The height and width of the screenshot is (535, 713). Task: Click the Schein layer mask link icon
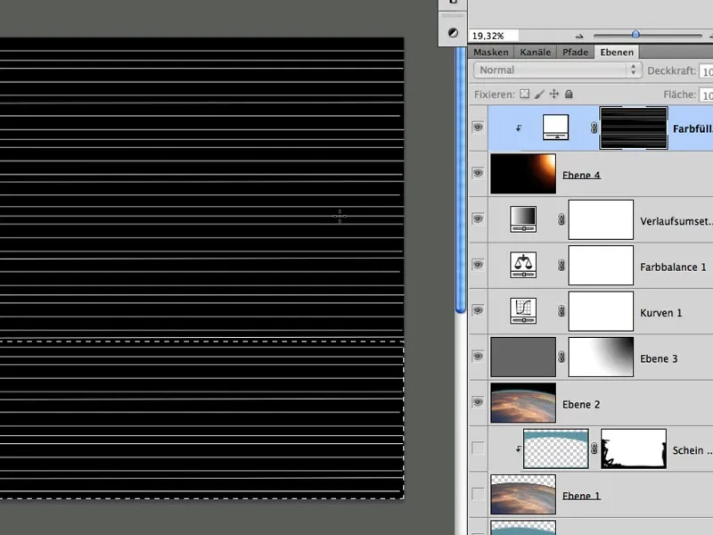(594, 449)
